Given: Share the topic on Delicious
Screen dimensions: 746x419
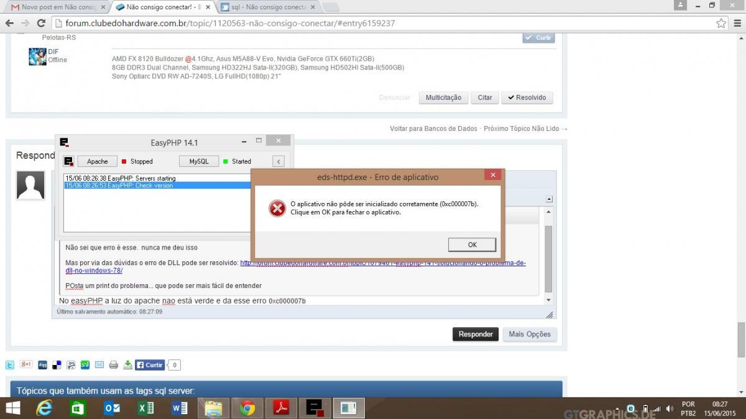Looking at the screenshot, I should tap(57, 365).
